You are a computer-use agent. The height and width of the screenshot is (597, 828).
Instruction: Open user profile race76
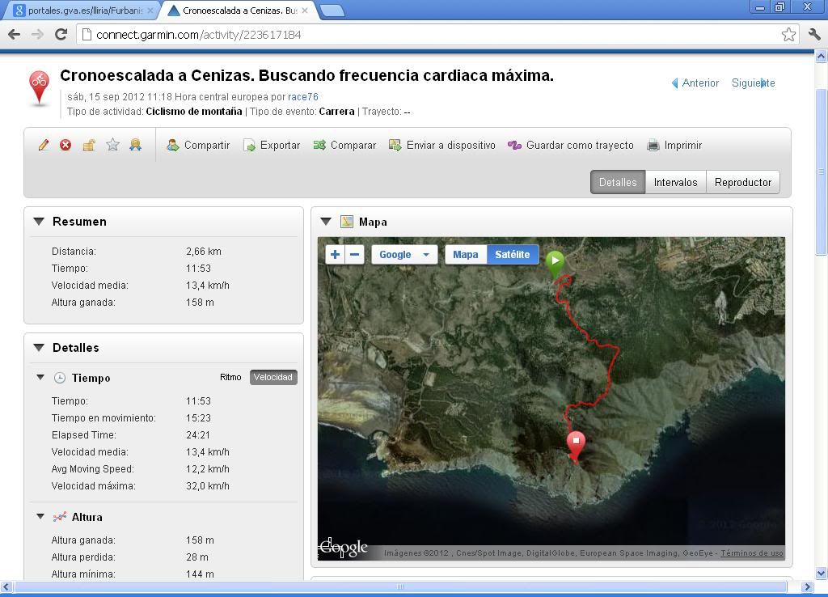tap(302, 97)
